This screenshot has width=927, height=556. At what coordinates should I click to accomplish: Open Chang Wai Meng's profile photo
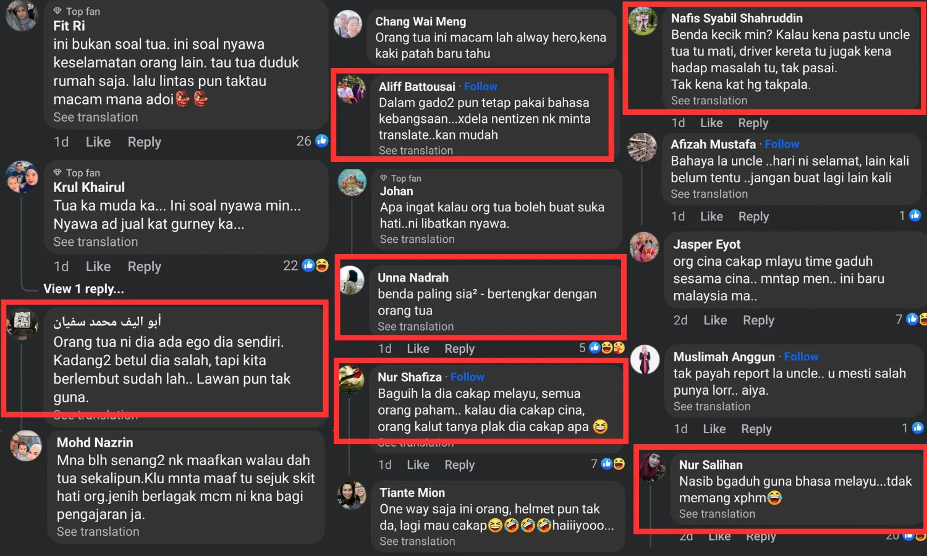(x=348, y=25)
